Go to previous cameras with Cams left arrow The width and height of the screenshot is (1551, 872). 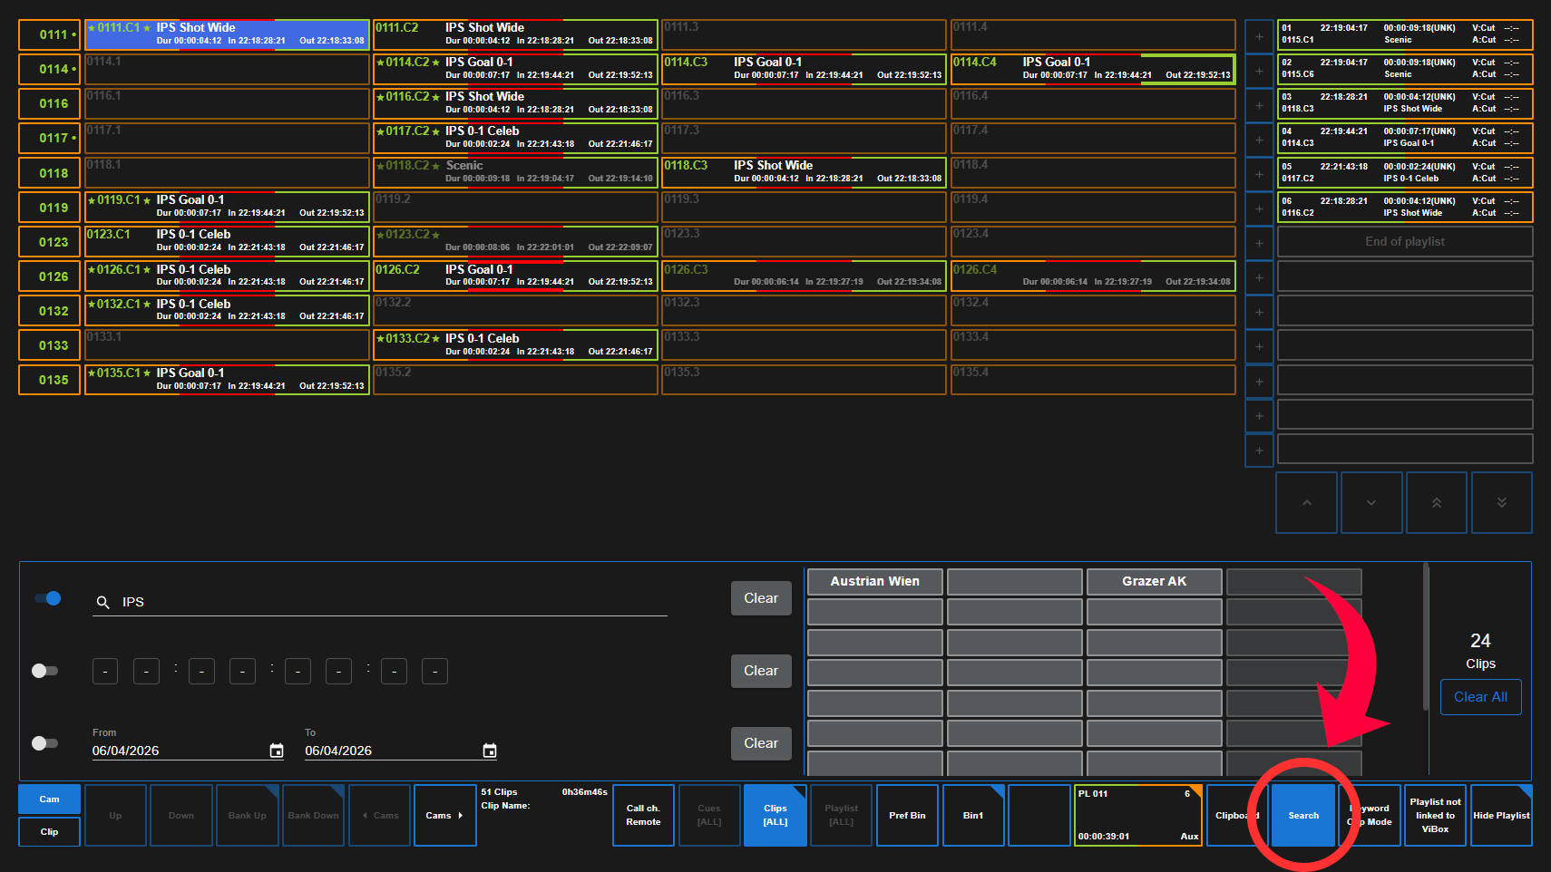point(380,816)
